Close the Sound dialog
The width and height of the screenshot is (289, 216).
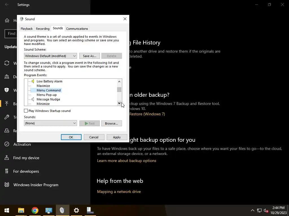point(125,19)
